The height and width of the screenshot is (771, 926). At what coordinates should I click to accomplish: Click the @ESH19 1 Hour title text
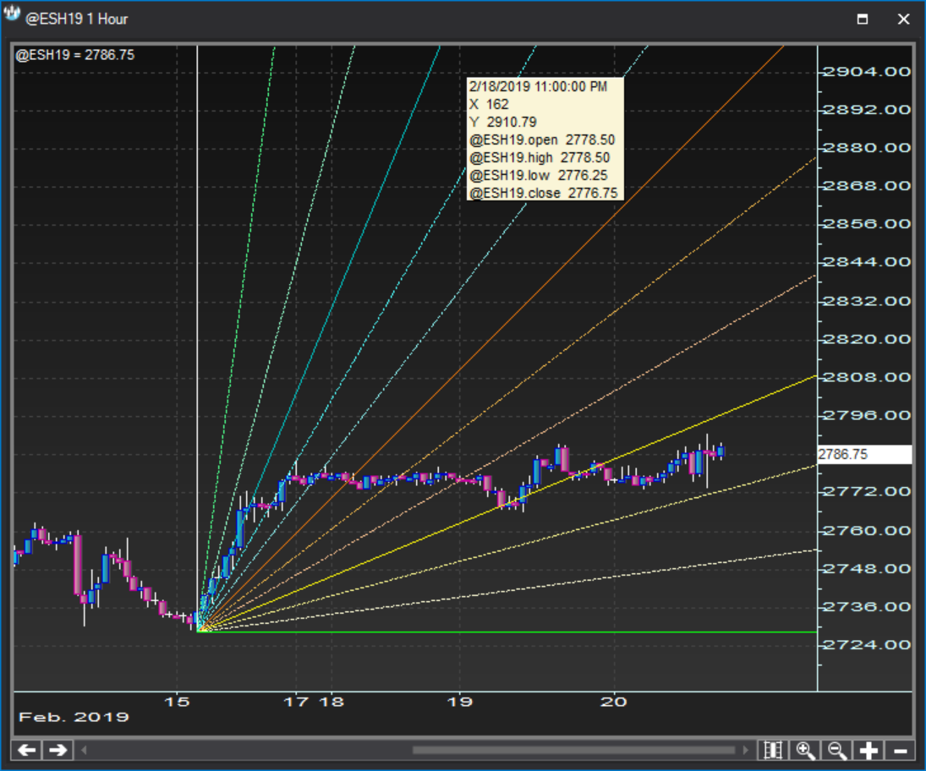[x=77, y=19]
